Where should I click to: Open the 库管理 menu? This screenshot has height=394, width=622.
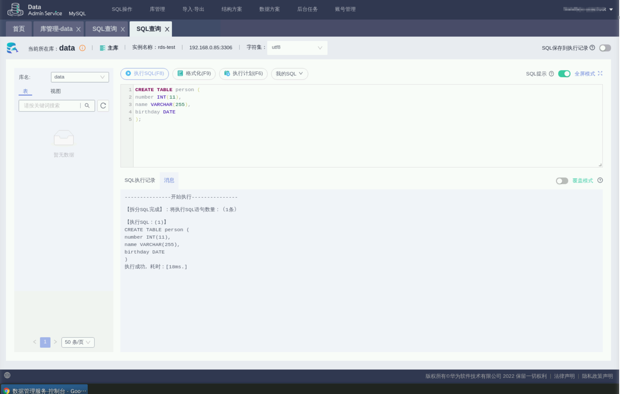[x=157, y=9]
